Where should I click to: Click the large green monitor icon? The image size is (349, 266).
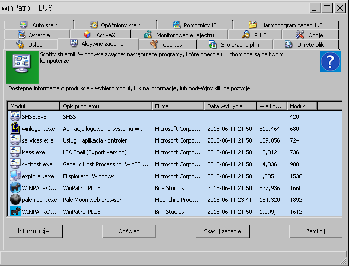(x=22, y=67)
